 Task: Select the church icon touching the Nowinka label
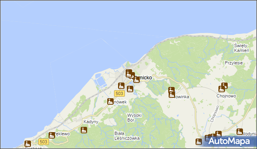pyautogui.click(x=172, y=95)
